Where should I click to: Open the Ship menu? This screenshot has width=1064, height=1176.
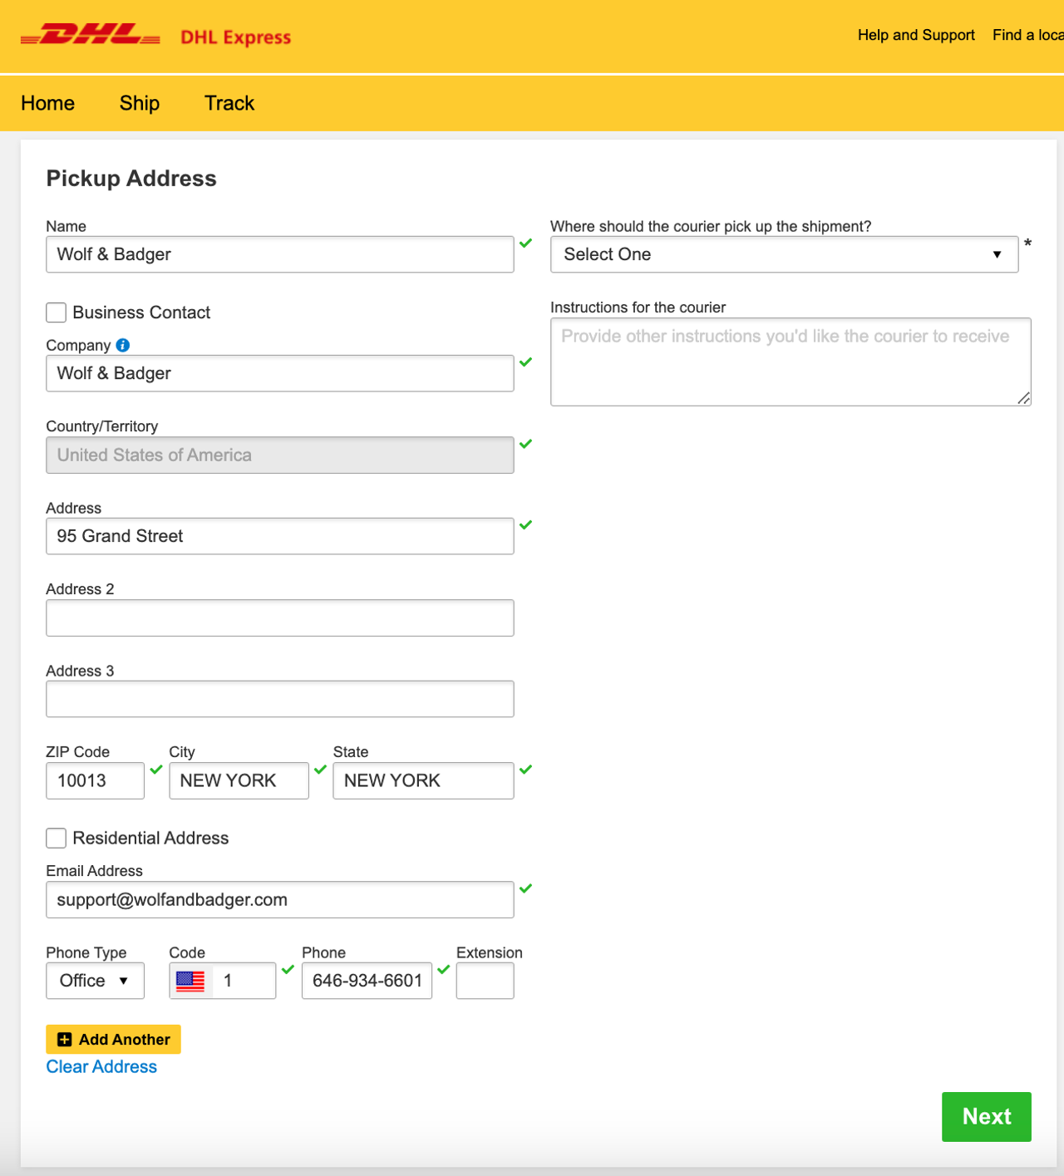click(139, 103)
